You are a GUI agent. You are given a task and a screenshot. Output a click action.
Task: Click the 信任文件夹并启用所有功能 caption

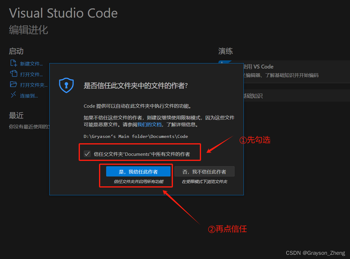coord(139,182)
